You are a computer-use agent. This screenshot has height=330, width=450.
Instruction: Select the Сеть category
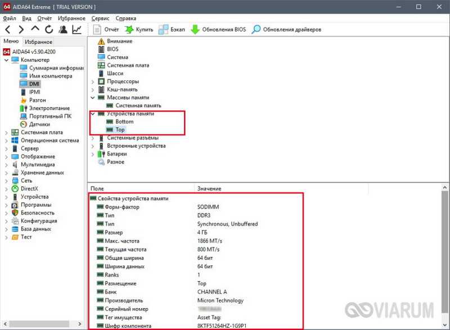(x=22, y=180)
